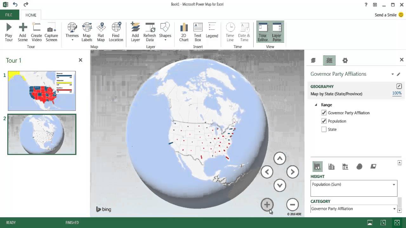Toggle the Layer Pane view
Viewport: 406px width, 228px height.
[x=277, y=32]
